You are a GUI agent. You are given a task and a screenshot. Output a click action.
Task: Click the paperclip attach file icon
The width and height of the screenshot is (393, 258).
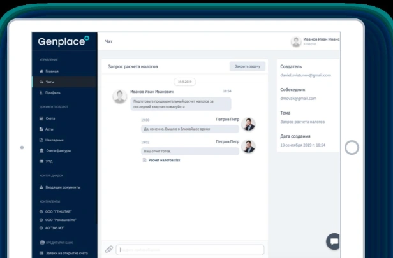(x=109, y=249)
